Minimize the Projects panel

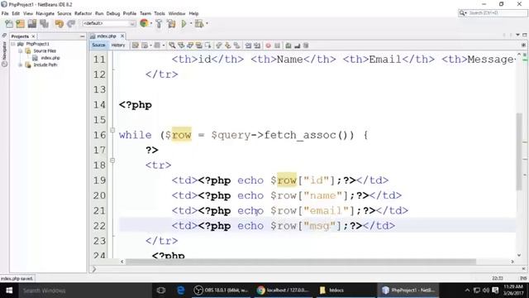pos(83,36)
